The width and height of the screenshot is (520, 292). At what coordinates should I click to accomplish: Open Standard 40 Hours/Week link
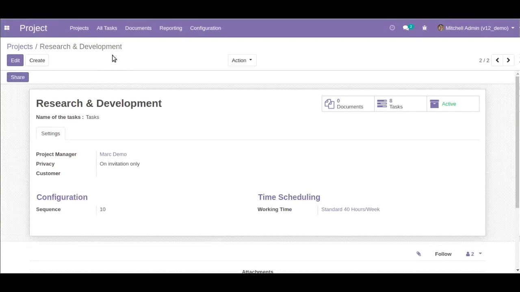[350, 209]
